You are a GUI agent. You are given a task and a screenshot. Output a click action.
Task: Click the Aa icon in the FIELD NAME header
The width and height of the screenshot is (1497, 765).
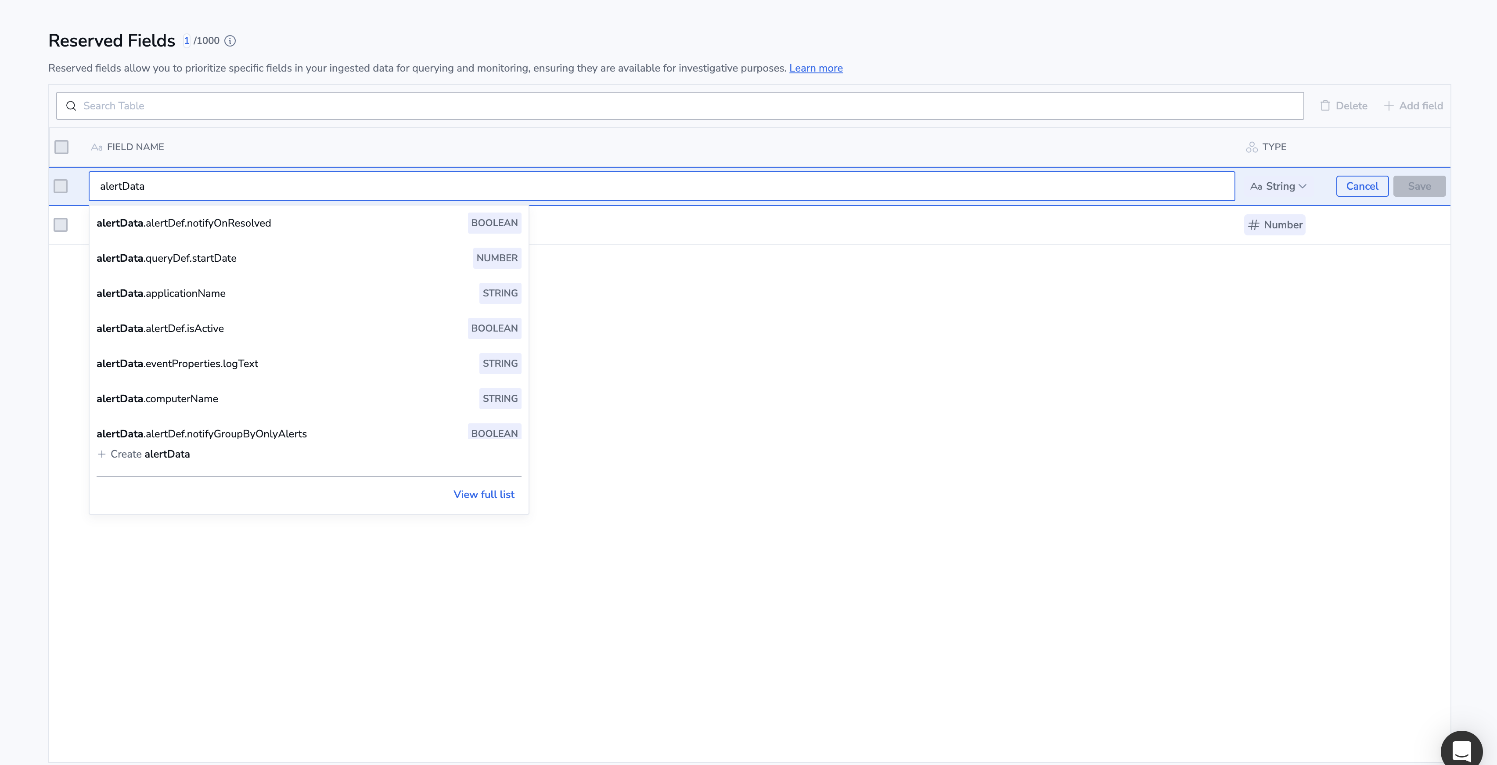(x=97, y=148)
